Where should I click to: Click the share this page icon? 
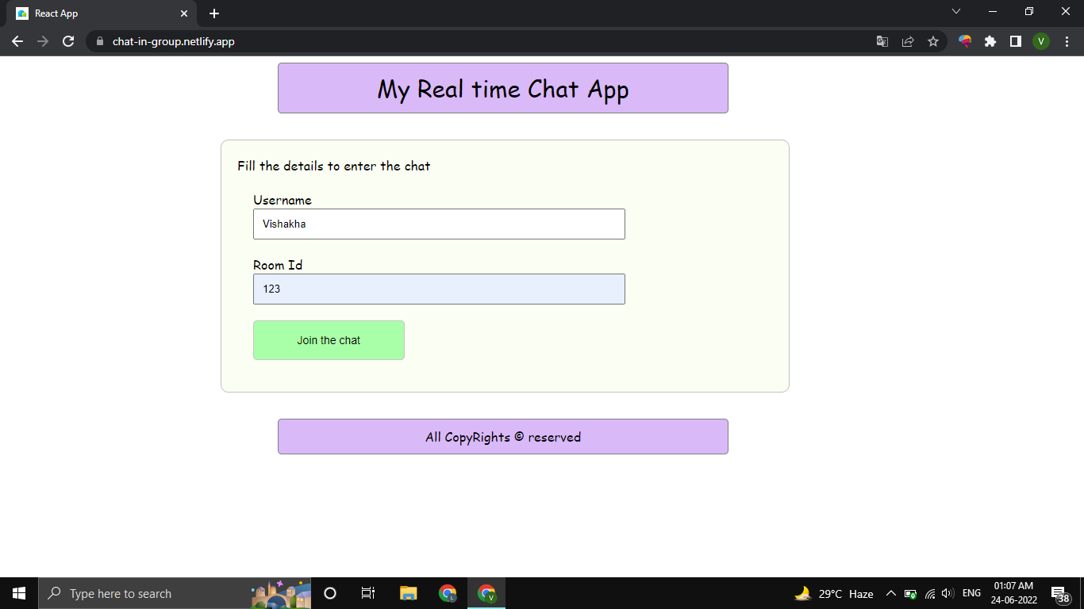pyautogui.click(x=907, y=41)
